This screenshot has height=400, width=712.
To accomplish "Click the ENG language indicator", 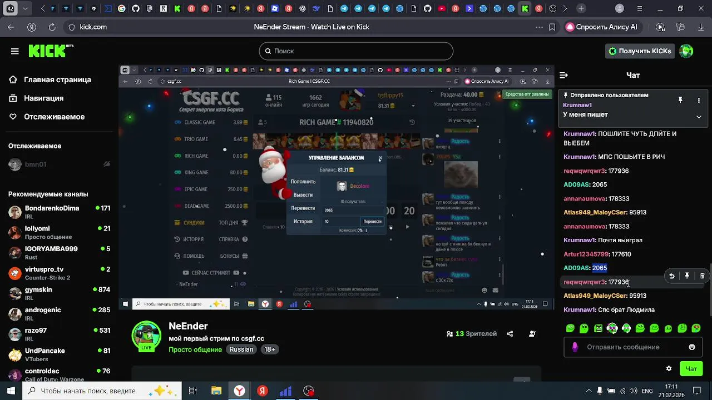I will (x=647, y=391).
